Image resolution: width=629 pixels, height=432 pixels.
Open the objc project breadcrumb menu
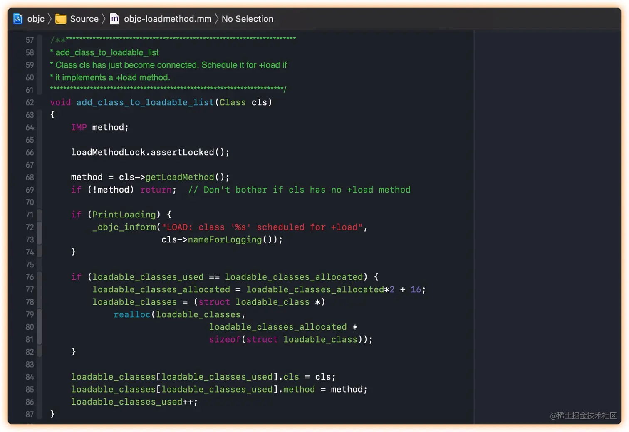click(36, 19)
